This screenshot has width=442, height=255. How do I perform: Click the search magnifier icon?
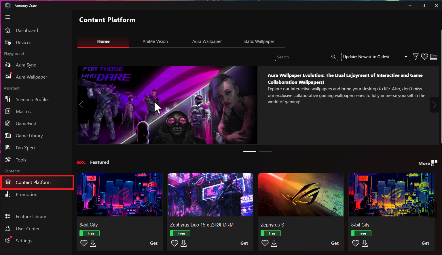[333, 57]
